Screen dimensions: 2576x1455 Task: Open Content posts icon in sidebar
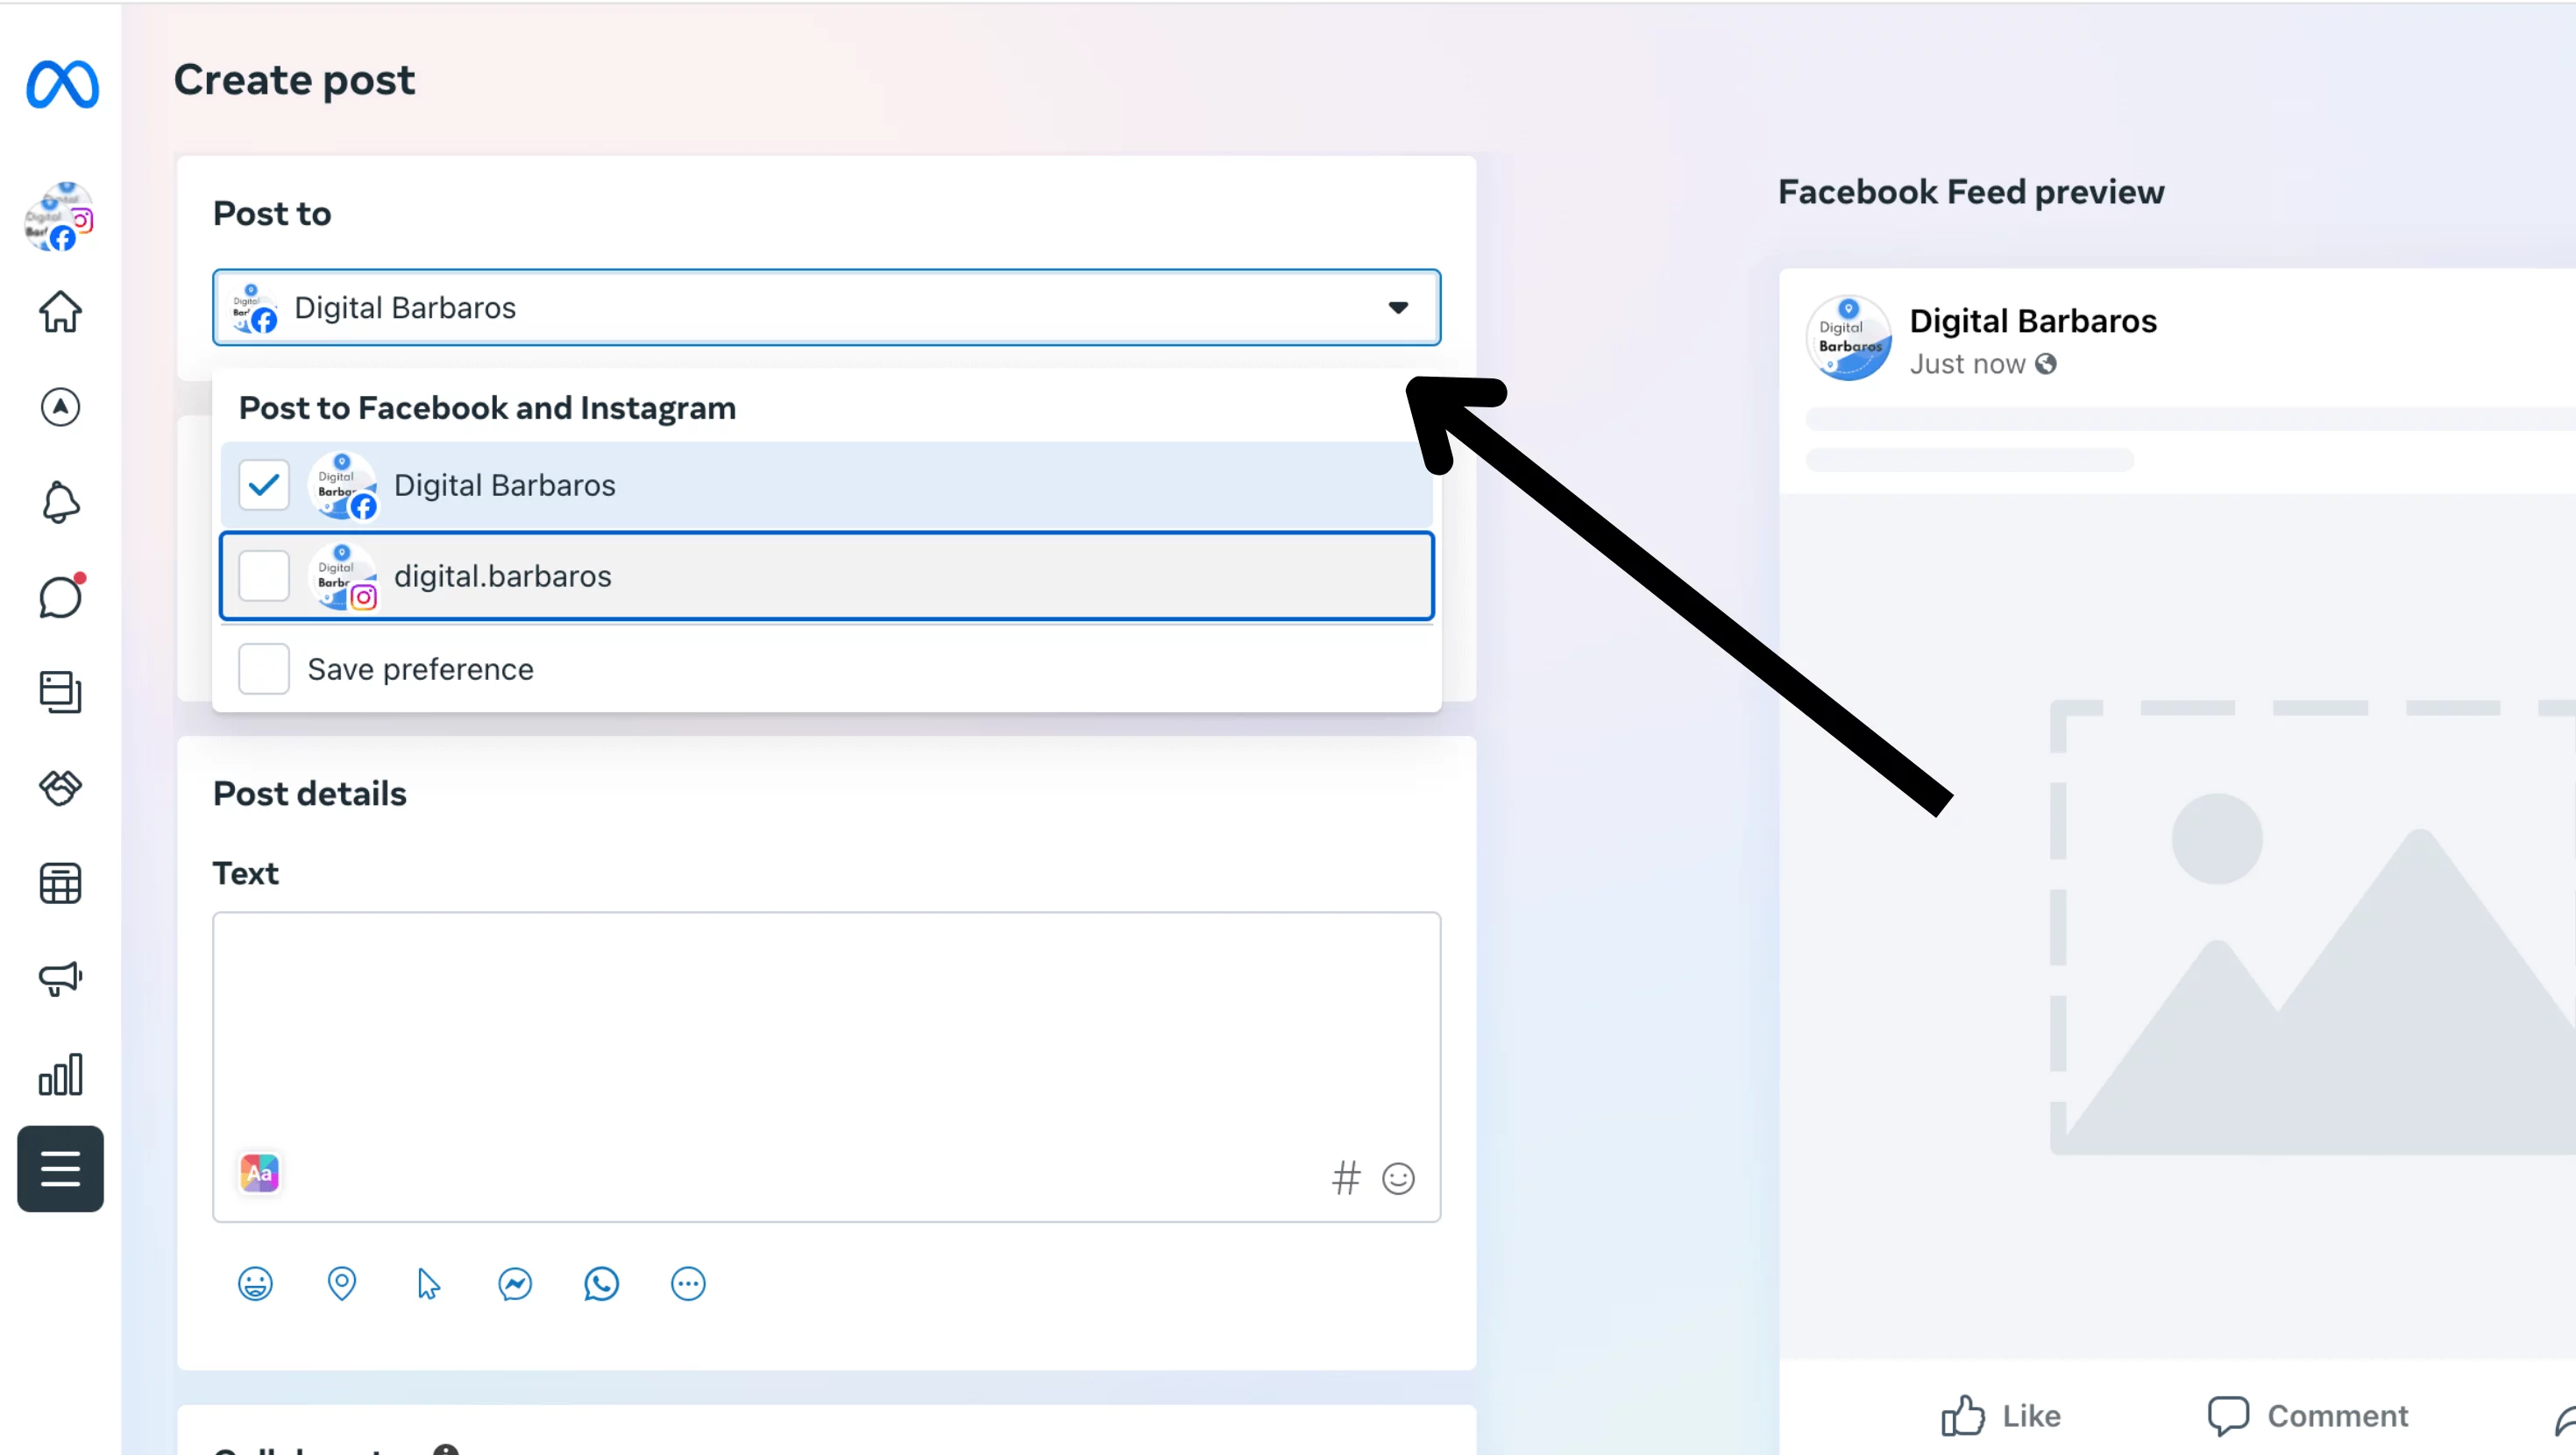click(61, 691)
